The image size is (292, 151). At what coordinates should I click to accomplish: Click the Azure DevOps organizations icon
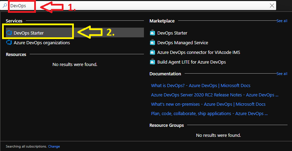click(9, 43)
